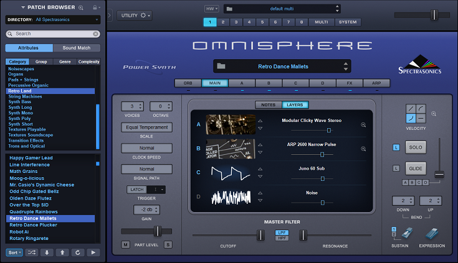Click layer D Noise waveform
This screenshot has height=263, width=458.
click(231, 197)
